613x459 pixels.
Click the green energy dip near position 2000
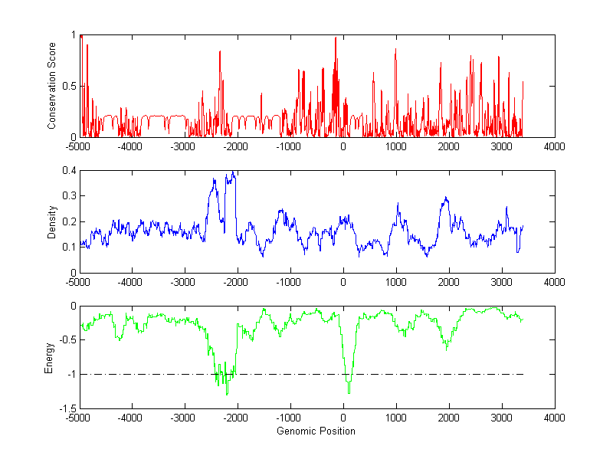[x=446, y=349]
